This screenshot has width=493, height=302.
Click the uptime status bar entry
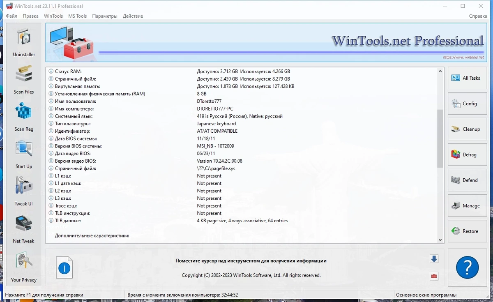(183, 295)
